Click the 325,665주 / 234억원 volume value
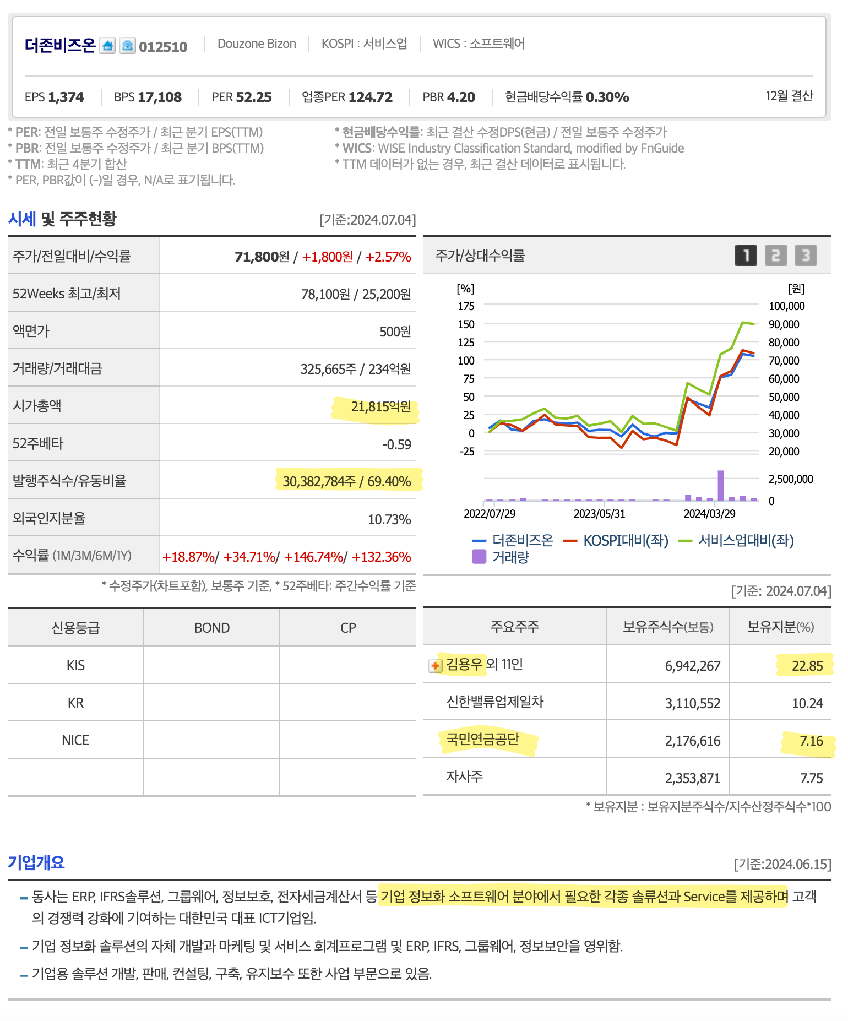 [355, 369]
